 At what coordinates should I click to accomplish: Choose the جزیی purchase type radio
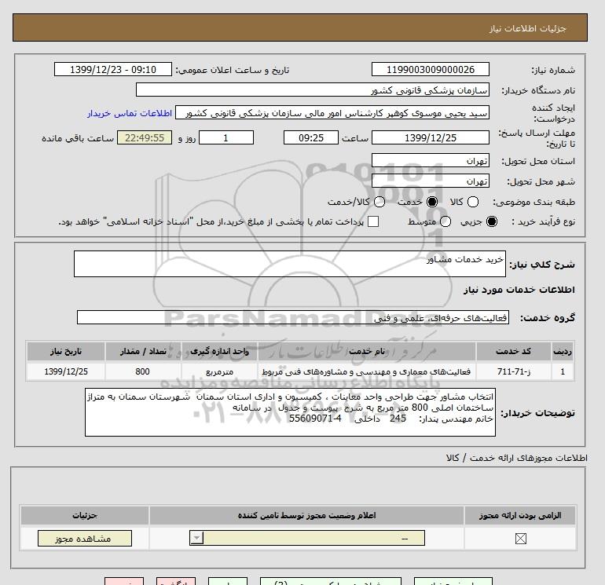click(x=492, y=221)
